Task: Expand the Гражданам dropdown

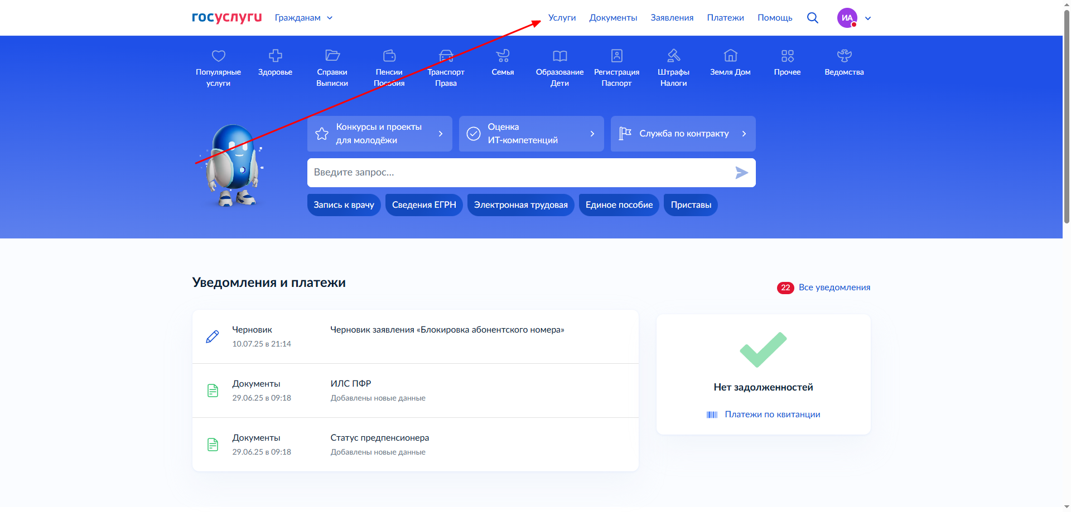Action: tap(303, 18)
